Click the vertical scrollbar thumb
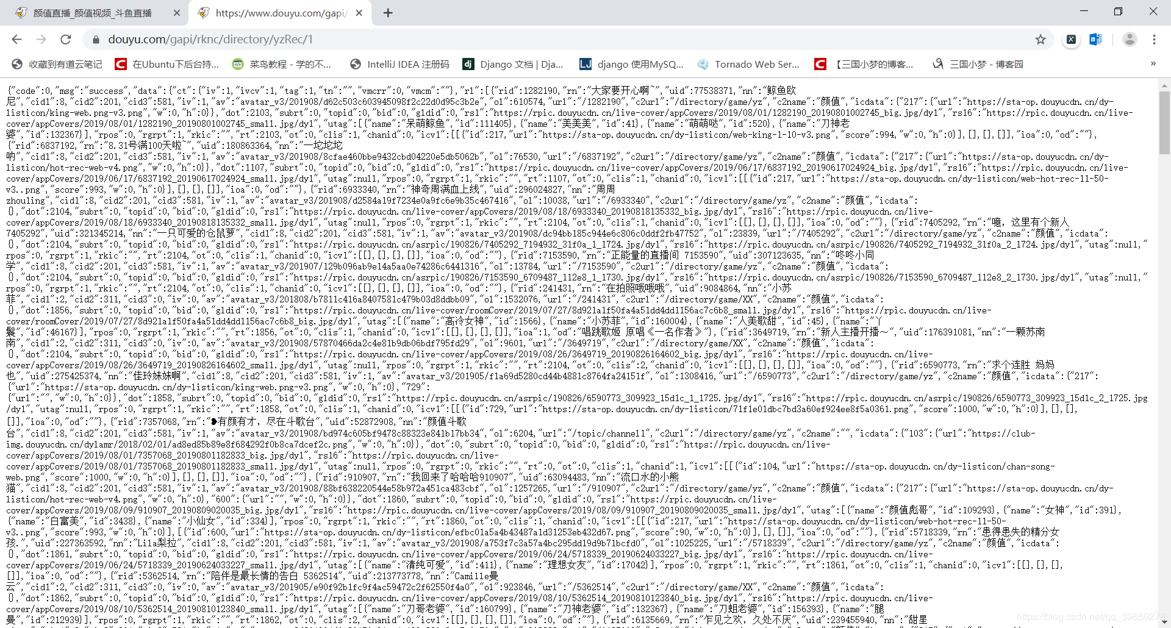 [1164, 123]
